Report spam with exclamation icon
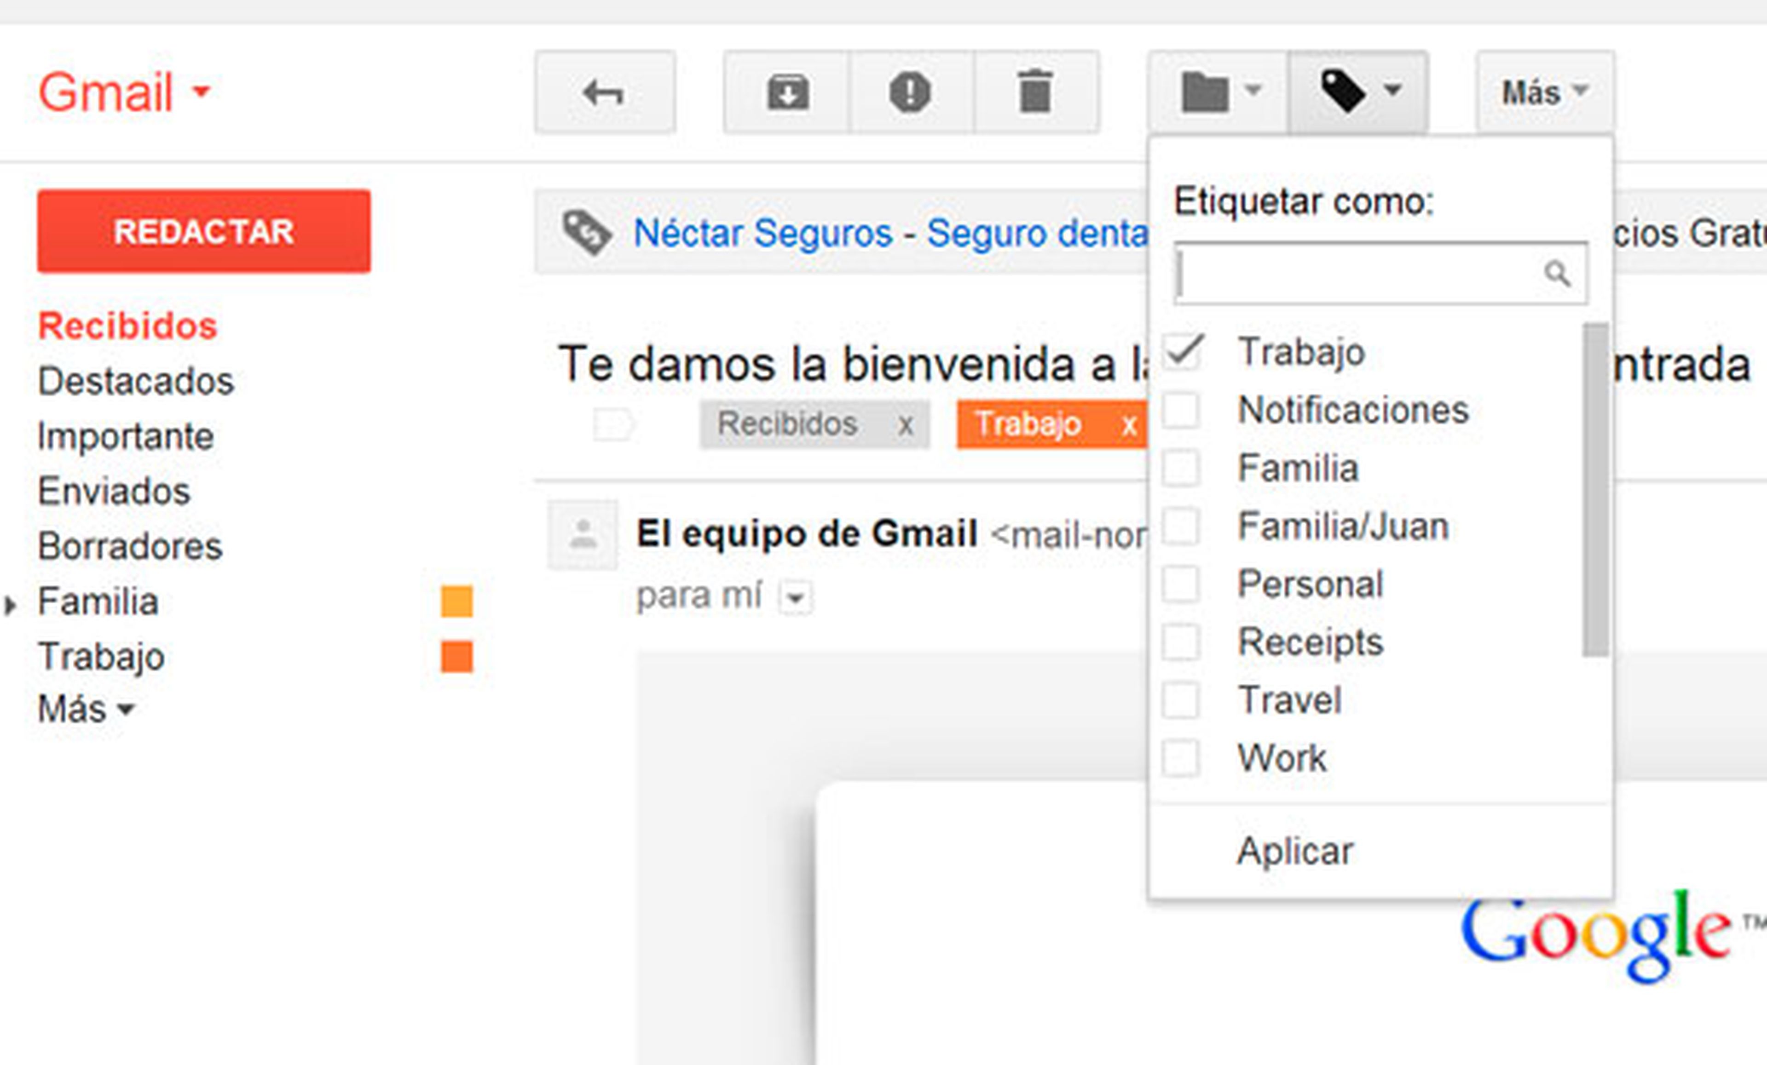The height and width of the screenshot is (1065, 1767). (912, 92)
